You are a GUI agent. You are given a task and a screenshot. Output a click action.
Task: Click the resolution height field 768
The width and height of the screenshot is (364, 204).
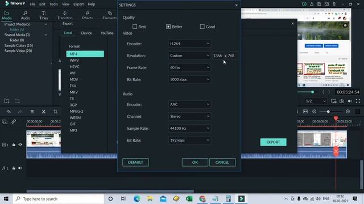click(x=231, y=56)
